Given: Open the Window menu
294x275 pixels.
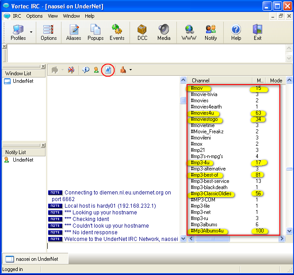Looking at the screenshot, I should pos(71,16).
